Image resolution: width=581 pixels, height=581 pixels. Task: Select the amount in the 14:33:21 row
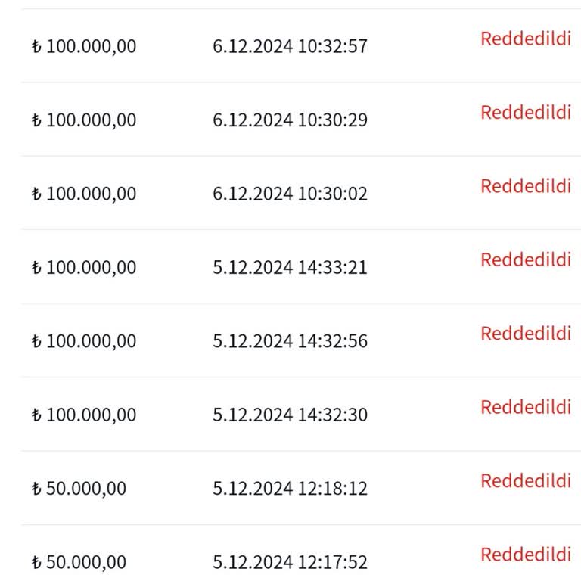coord(84,267)
